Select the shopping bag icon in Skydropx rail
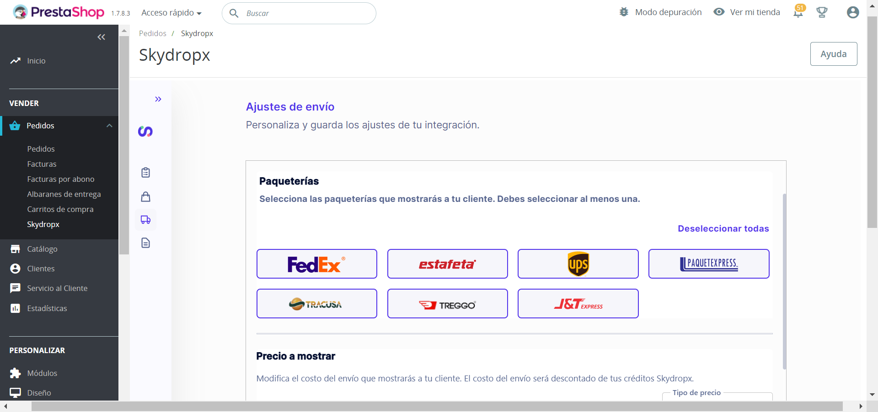 [145, 197]
